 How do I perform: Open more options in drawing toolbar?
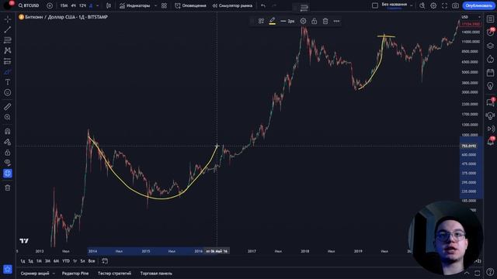tap(336, 21)
